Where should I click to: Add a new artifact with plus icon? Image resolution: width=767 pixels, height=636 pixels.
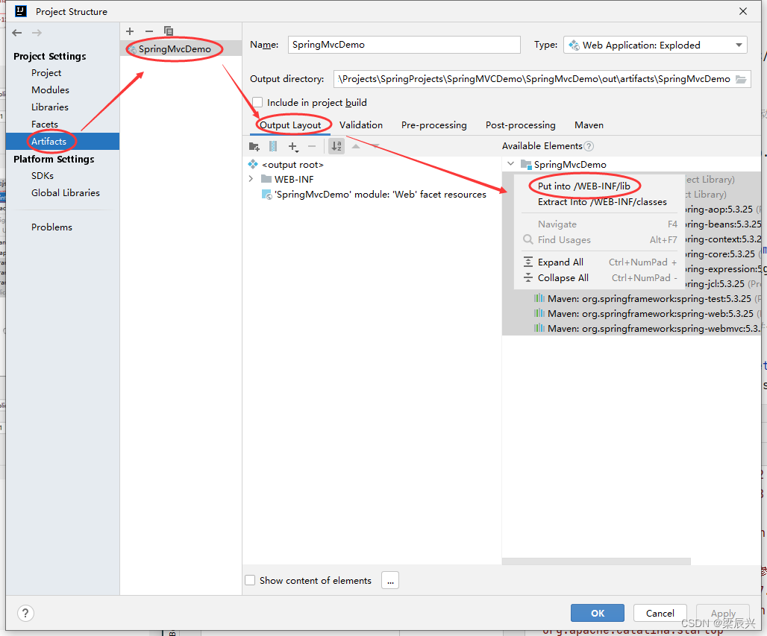point(130,31)
